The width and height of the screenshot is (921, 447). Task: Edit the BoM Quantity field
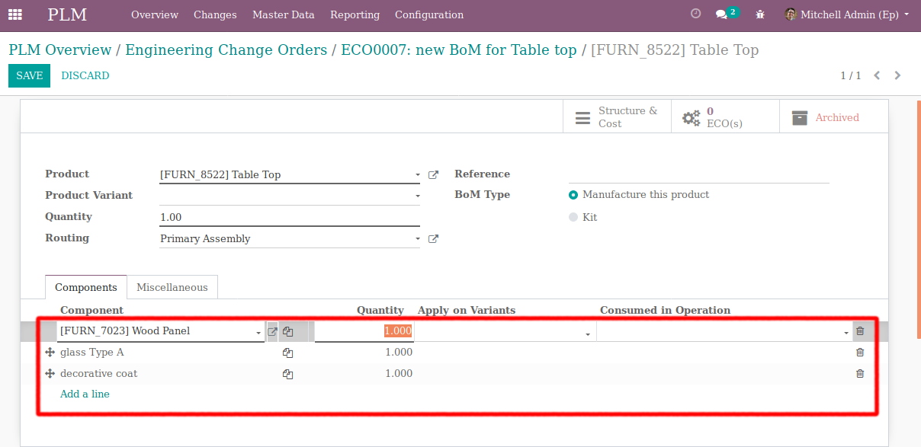[x=290, y=217]
